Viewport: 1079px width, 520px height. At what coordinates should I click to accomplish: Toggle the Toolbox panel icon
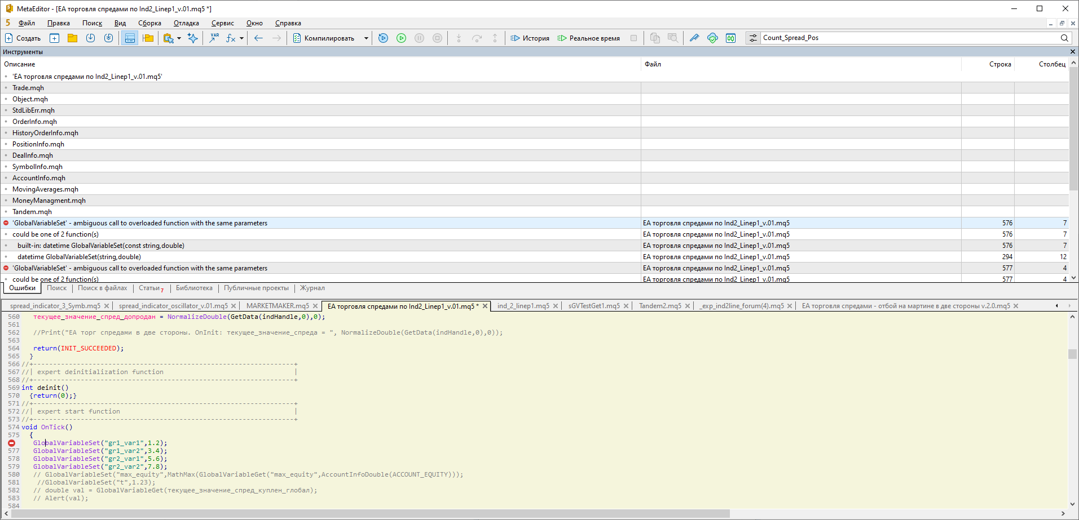(130, 38)
